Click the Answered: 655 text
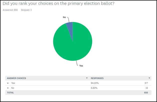157x102 pixels. coord(10,10)
